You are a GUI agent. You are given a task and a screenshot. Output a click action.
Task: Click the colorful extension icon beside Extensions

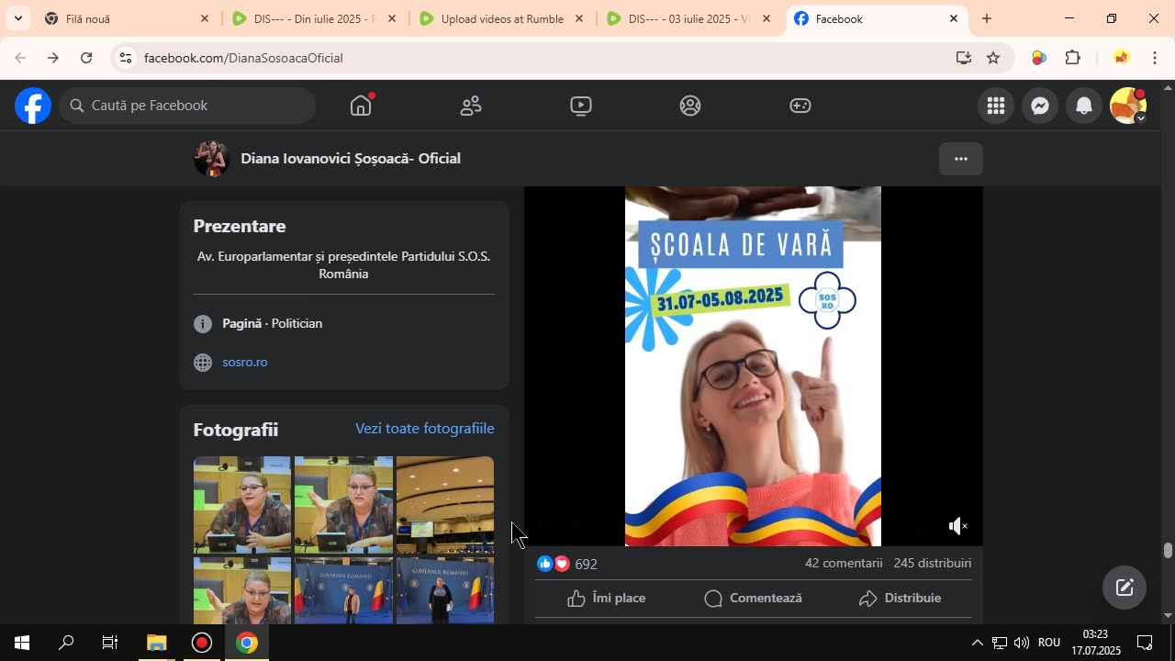1038,58
